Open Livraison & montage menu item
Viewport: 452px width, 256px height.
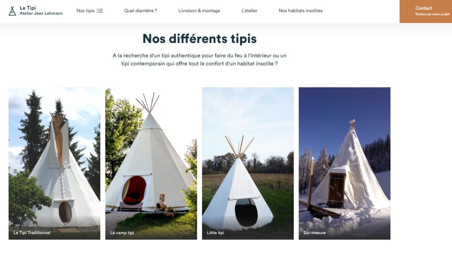point(199,11)
